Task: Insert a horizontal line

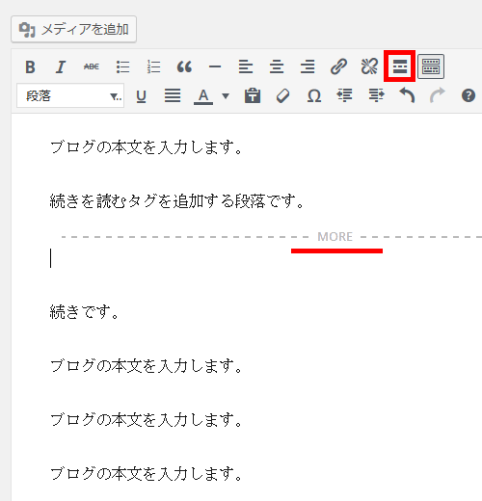Action: 215,67
